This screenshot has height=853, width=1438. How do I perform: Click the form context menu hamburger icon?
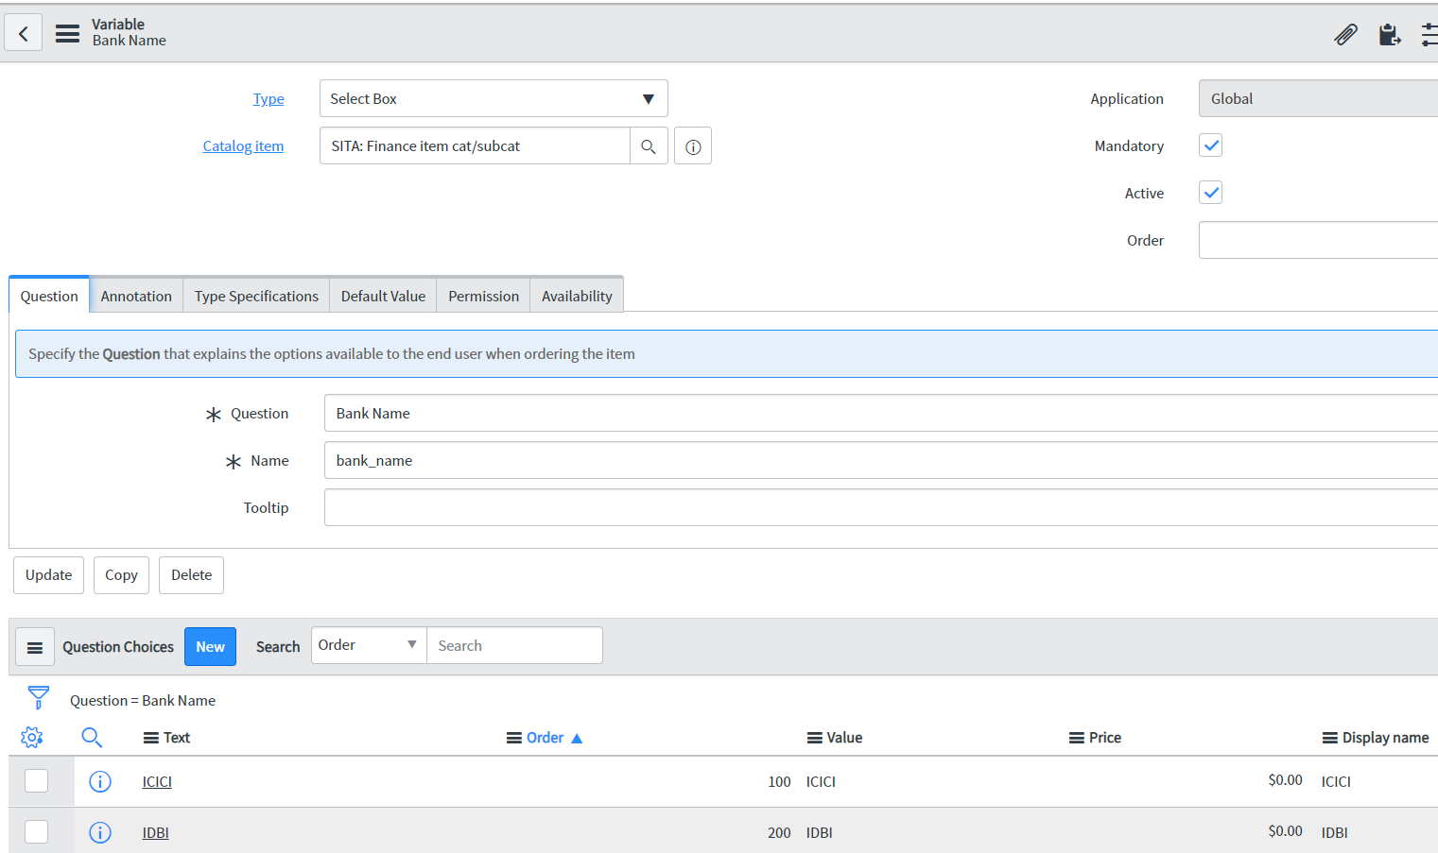click(x=66, y=32)
